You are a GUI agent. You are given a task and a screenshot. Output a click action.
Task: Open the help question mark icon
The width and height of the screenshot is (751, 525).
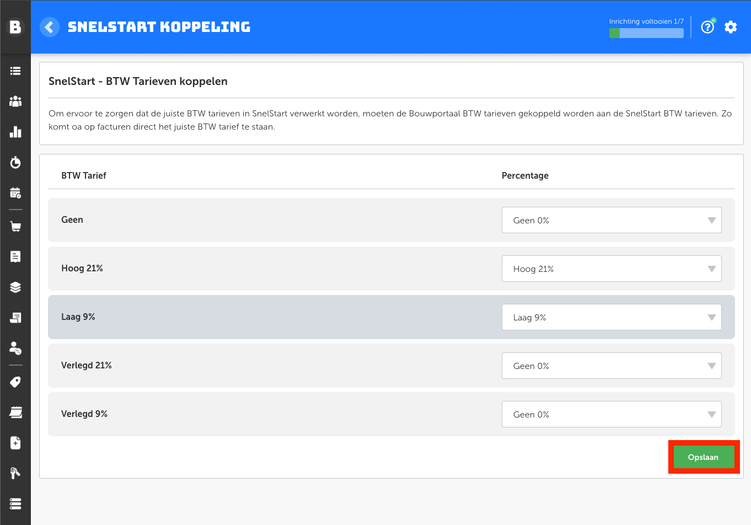(707, 26)
